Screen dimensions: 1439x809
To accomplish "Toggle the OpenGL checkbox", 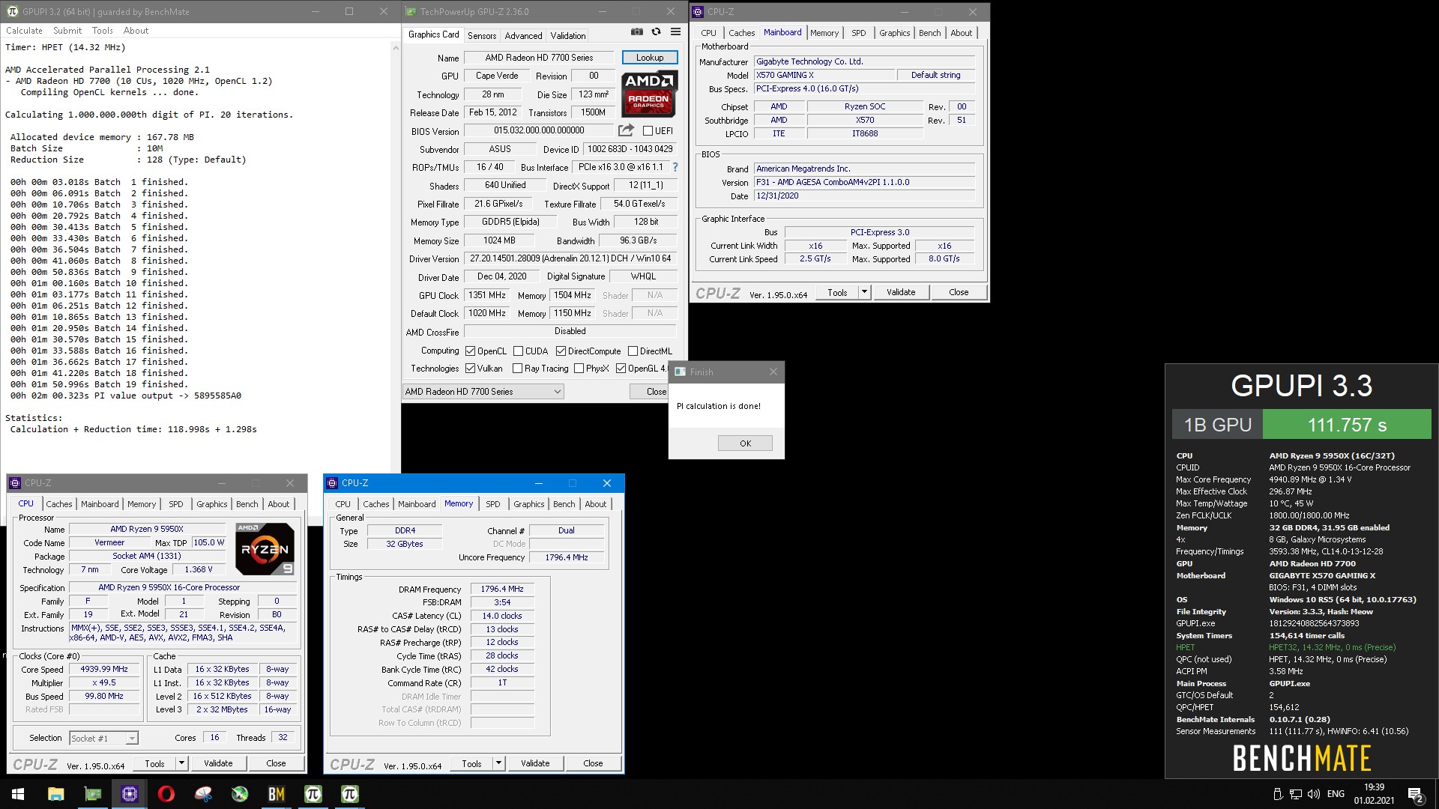I will coord(621,368).
